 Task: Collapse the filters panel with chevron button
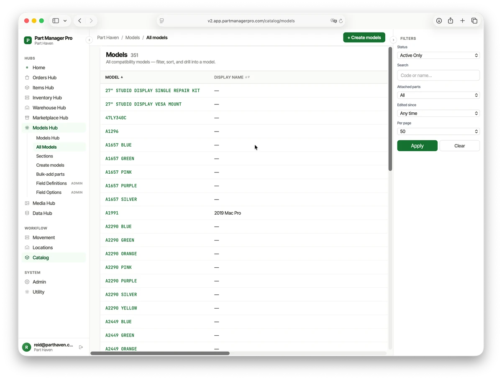pos(393,40)
